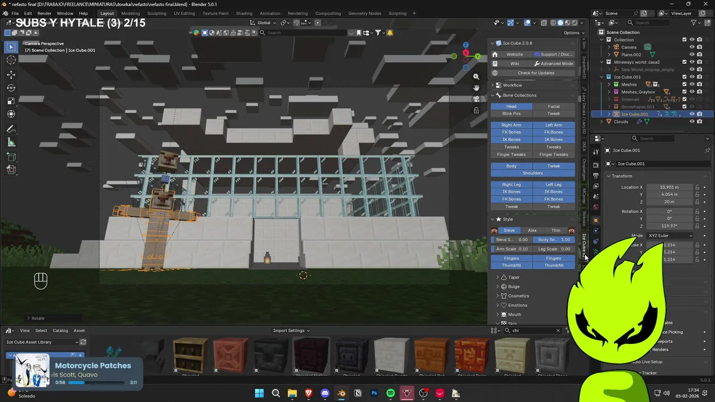
Task: Activate the 3D Cursor tool
Action: 11,60
